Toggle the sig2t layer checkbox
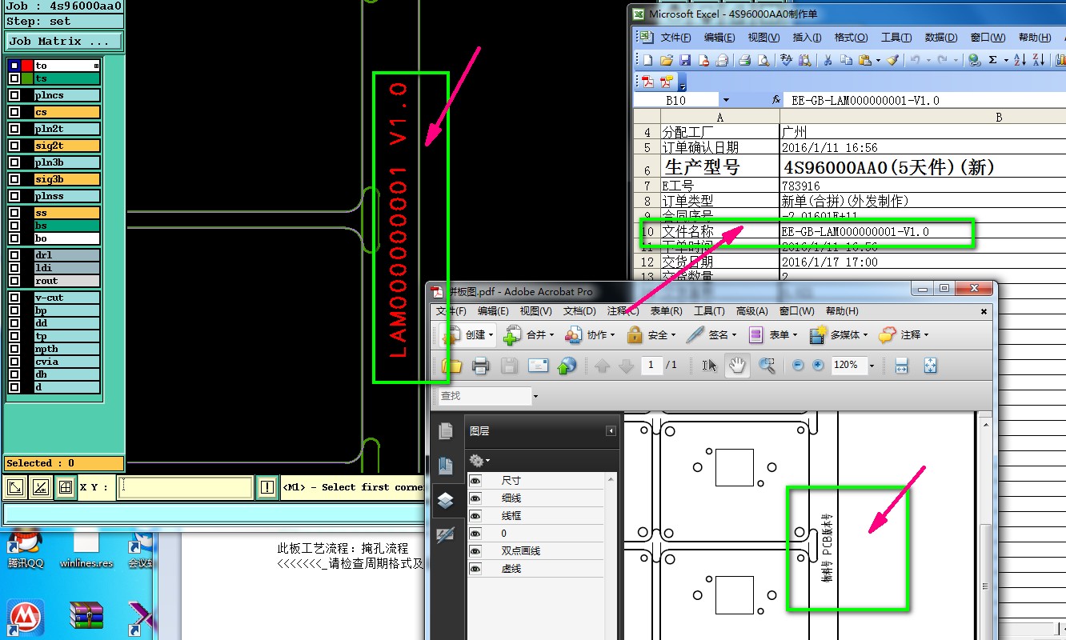 pyautogui.click(x=14, y=146)
